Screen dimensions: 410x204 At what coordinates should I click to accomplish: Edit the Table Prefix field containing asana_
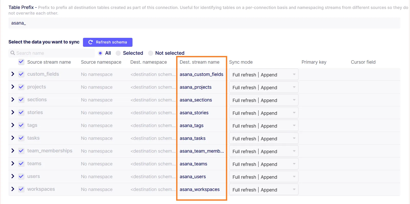(x=204, y=23)
